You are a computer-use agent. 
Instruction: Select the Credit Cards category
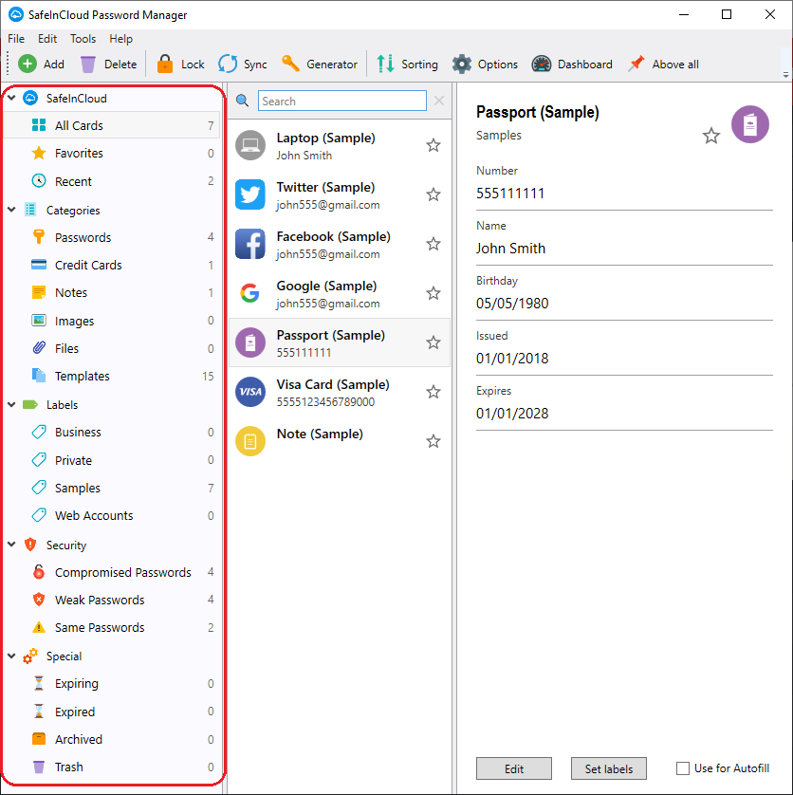112,265
